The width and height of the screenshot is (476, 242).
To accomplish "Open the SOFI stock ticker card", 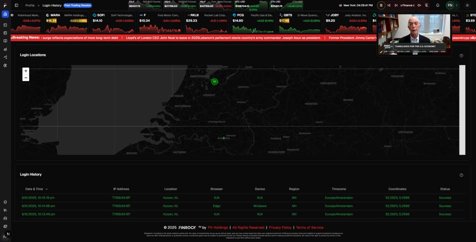I will [x=113, y=22].
